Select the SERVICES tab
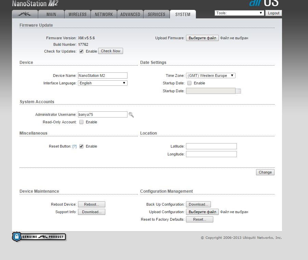The height and width of the screenshot is (260, 308). (157, 14)
